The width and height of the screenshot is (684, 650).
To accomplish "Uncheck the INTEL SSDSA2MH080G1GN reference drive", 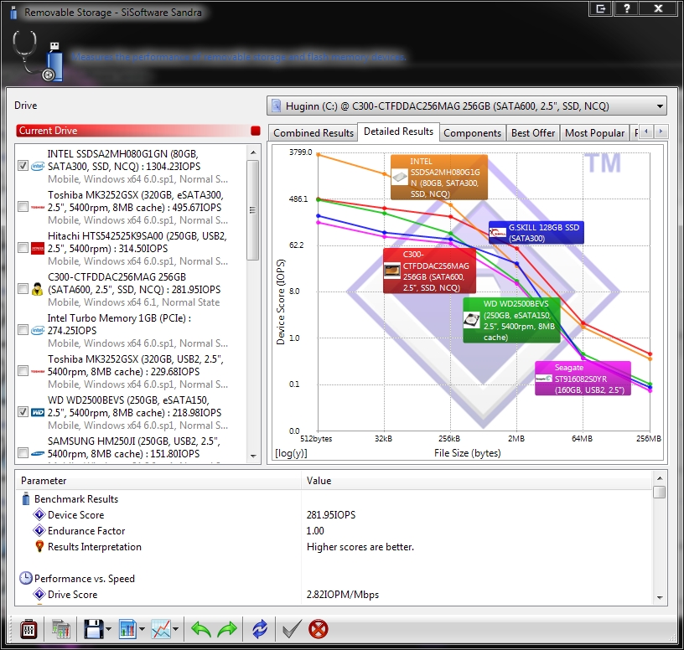I will tap(23, 166).
